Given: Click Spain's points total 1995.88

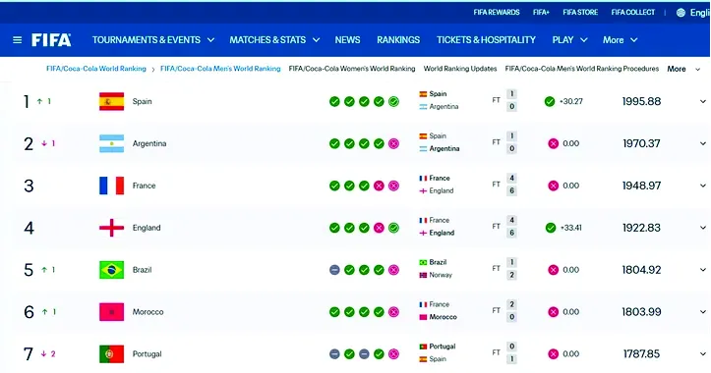Looking at the screenshot, I should (641, 101).
